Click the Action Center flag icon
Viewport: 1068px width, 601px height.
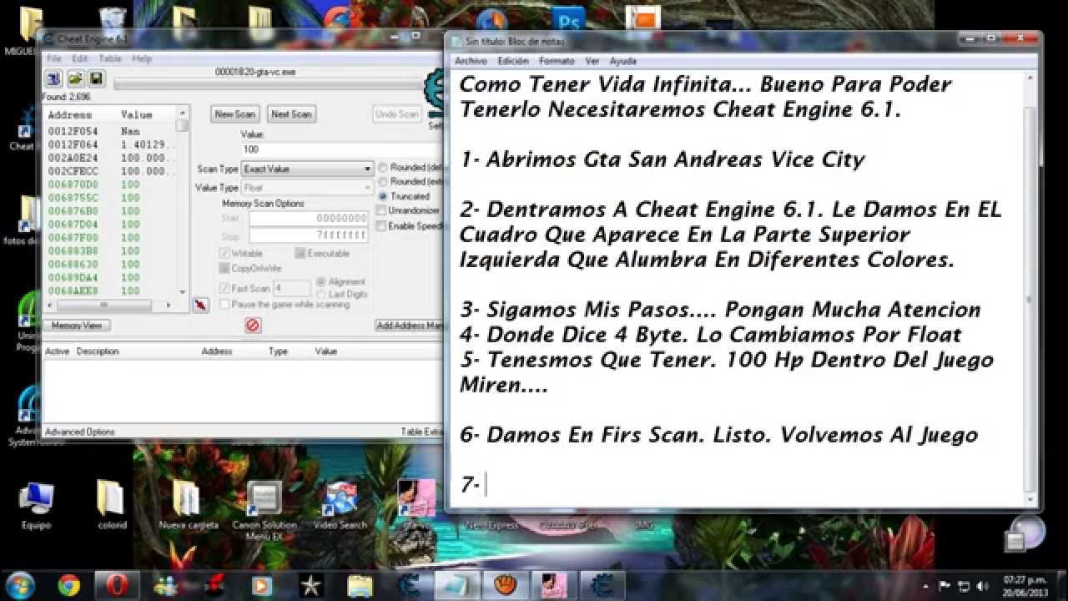point(945,585)
